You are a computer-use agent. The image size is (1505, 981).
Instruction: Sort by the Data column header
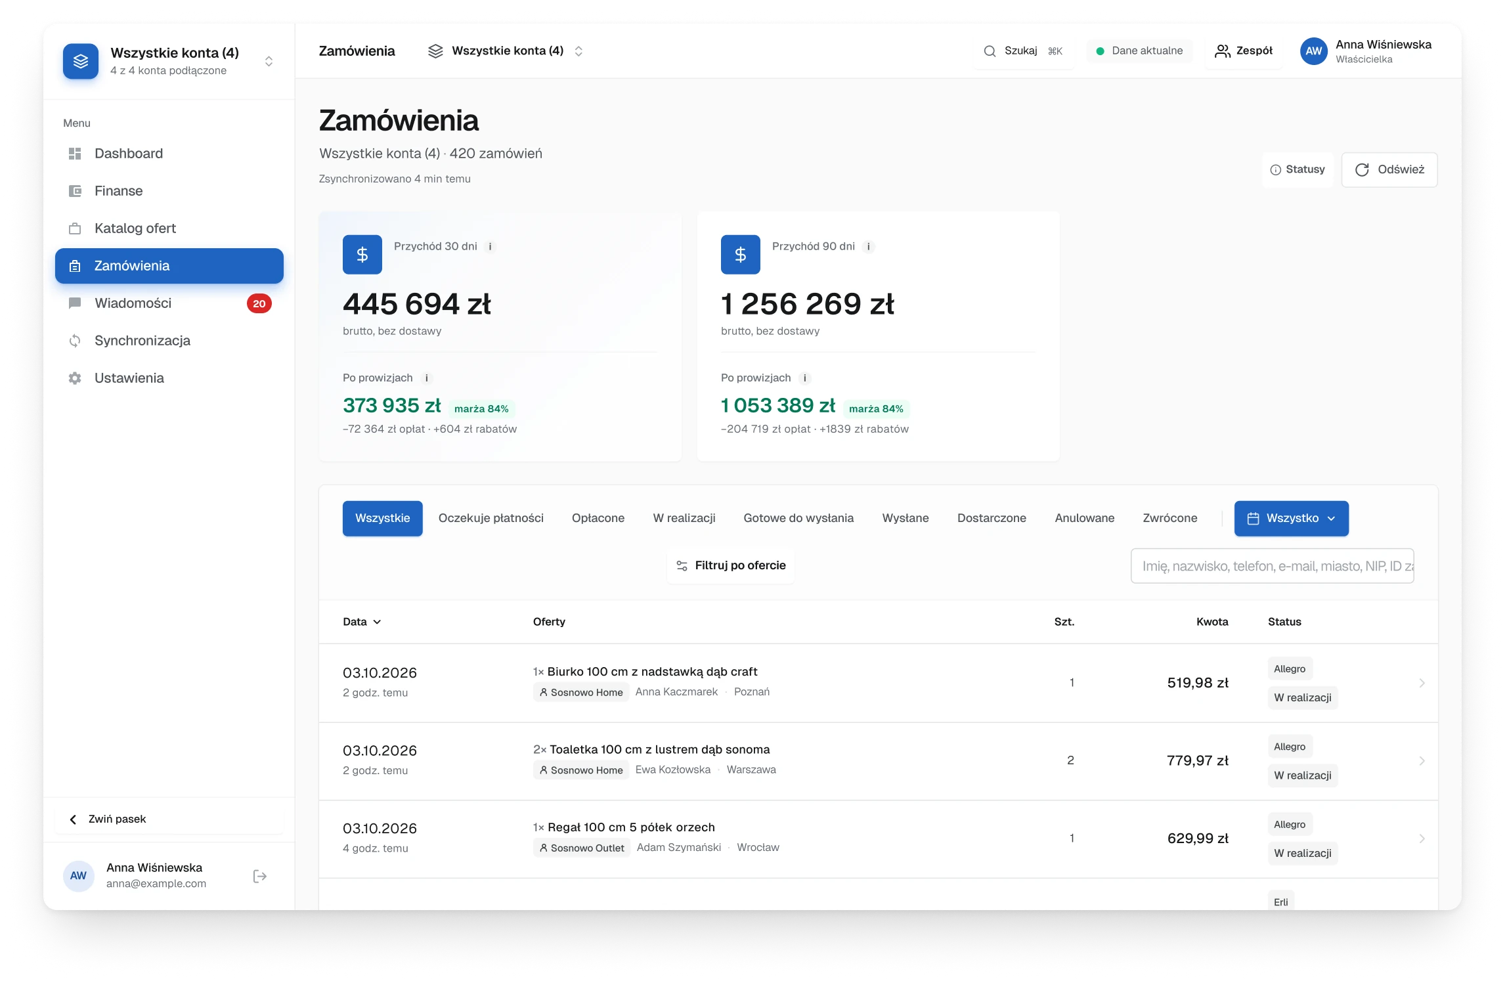362,622
